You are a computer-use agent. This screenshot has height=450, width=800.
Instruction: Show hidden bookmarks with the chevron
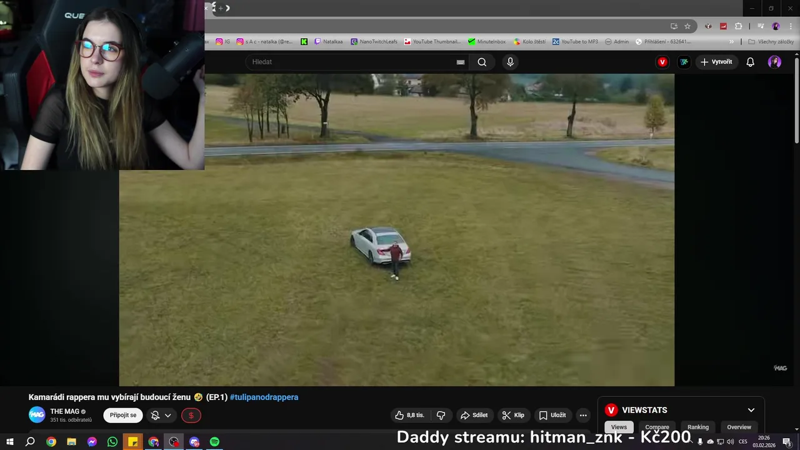732,42
